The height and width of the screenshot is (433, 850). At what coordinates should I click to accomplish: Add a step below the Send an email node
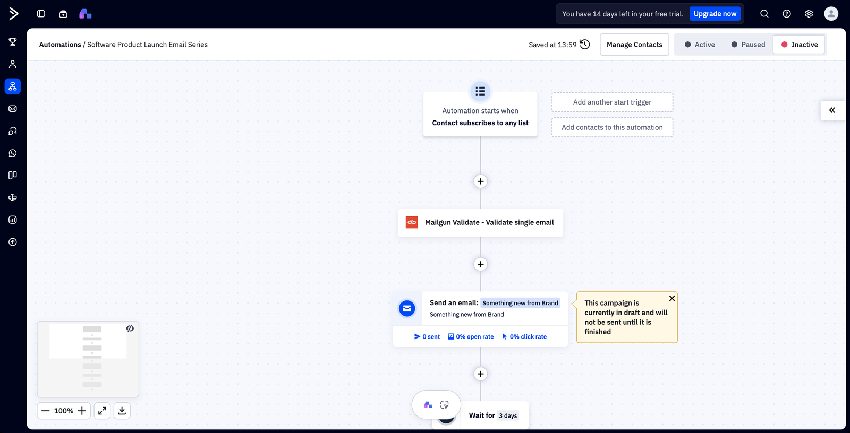point(481,374)
